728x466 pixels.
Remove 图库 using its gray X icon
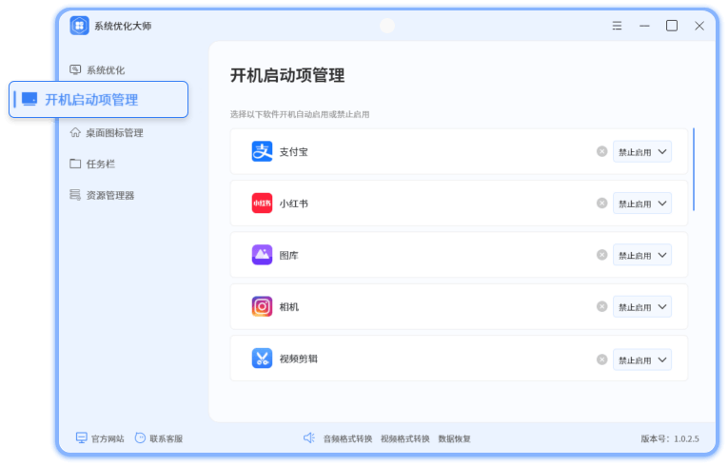601,255
